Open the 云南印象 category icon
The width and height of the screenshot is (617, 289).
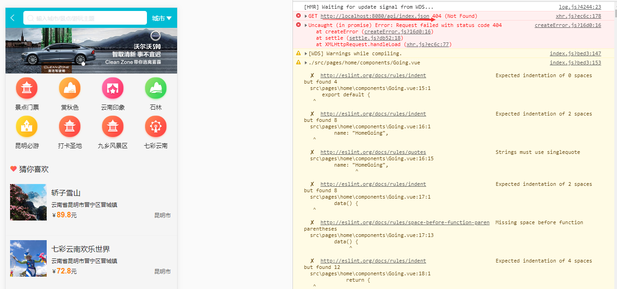[x=113, y=88]
